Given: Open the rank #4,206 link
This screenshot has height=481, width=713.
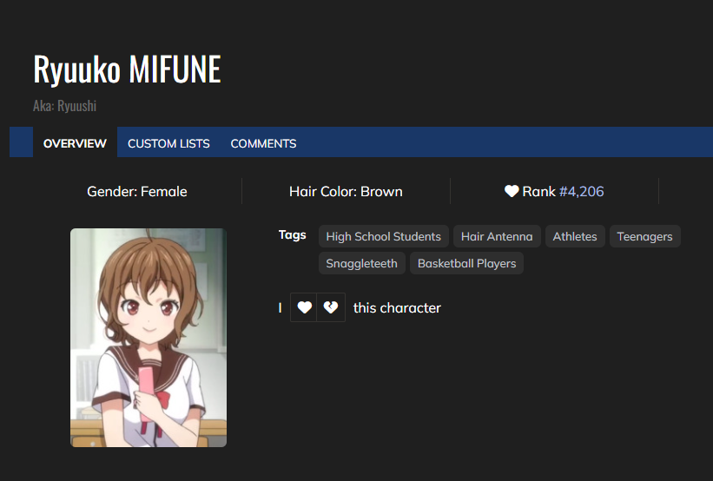Looking at the screenshot, I should click(x=581, y=191).
